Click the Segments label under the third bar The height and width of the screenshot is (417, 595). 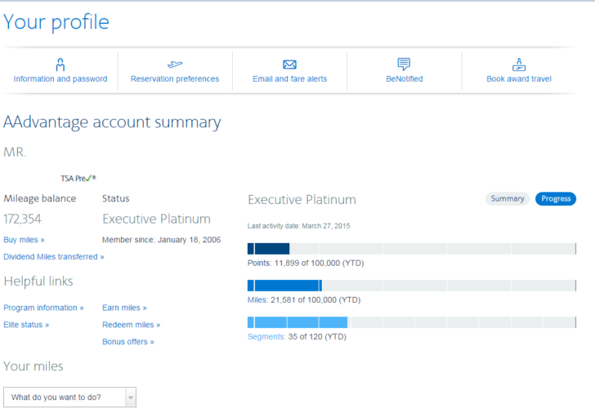coord(266,337)
